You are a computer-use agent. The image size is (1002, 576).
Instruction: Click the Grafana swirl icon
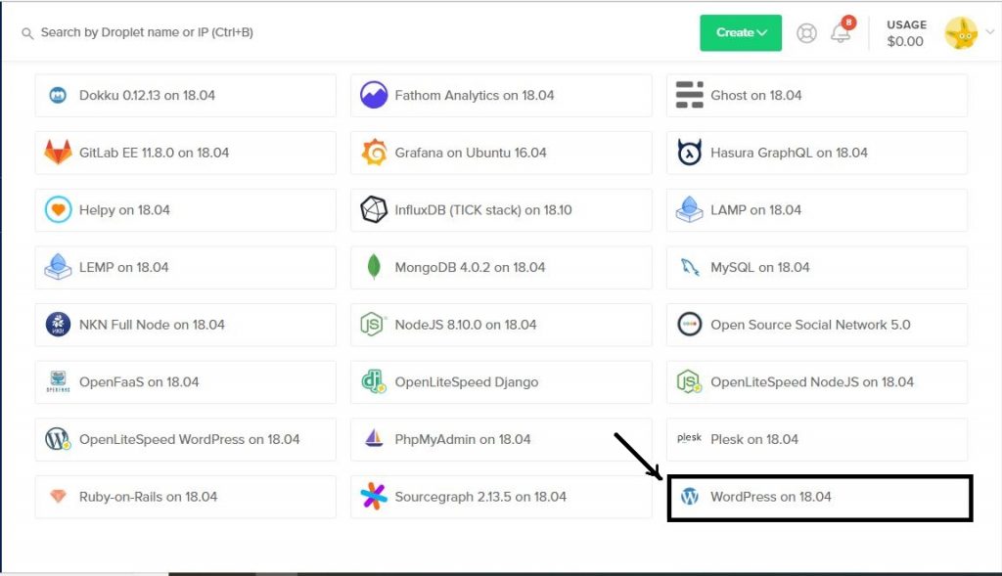(374, 152)
